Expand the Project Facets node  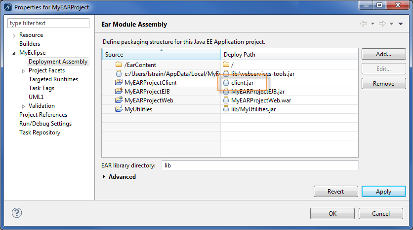[24, 71]
